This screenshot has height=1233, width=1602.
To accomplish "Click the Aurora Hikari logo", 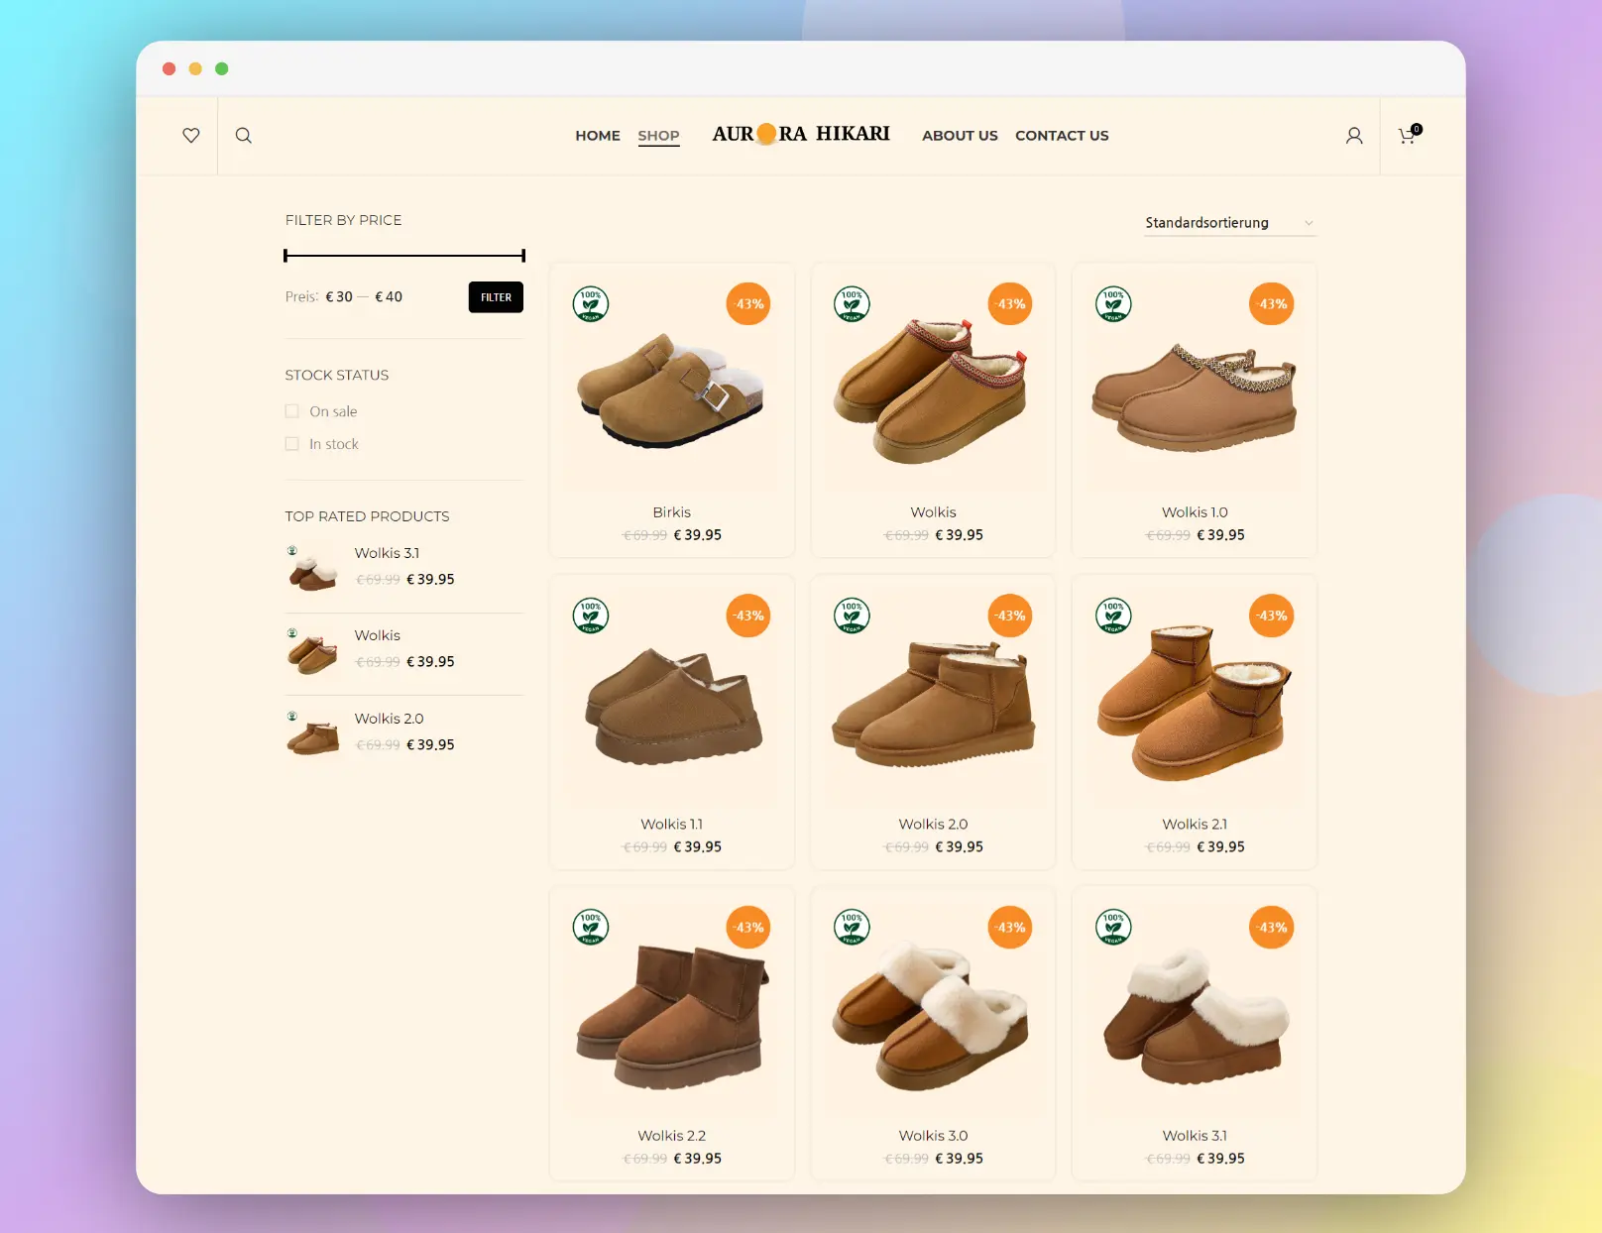I will 801,134.
